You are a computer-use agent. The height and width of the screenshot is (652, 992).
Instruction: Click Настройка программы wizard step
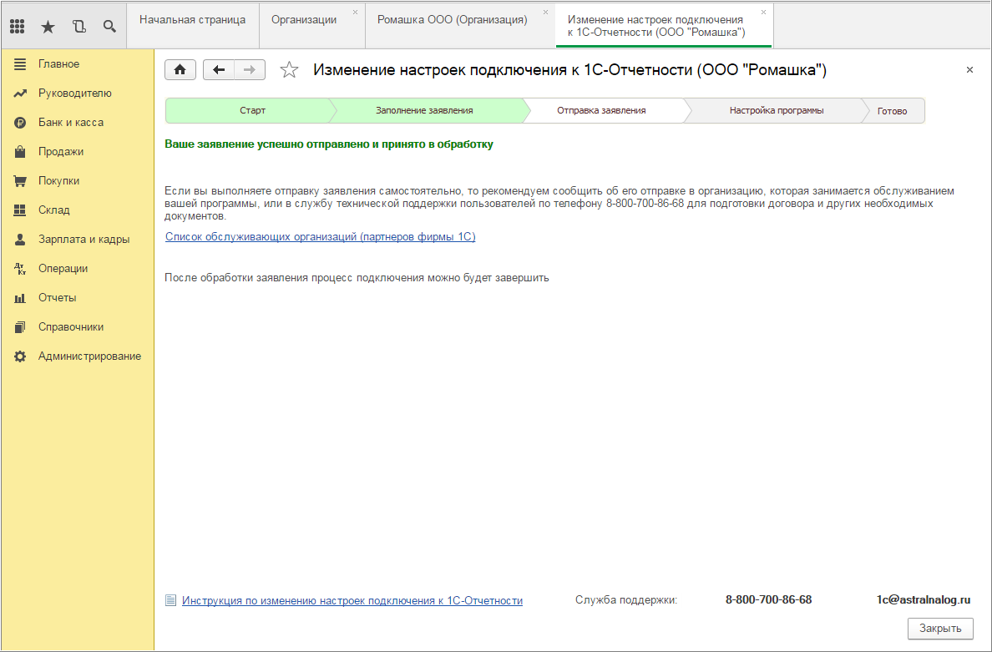[777, 111]
